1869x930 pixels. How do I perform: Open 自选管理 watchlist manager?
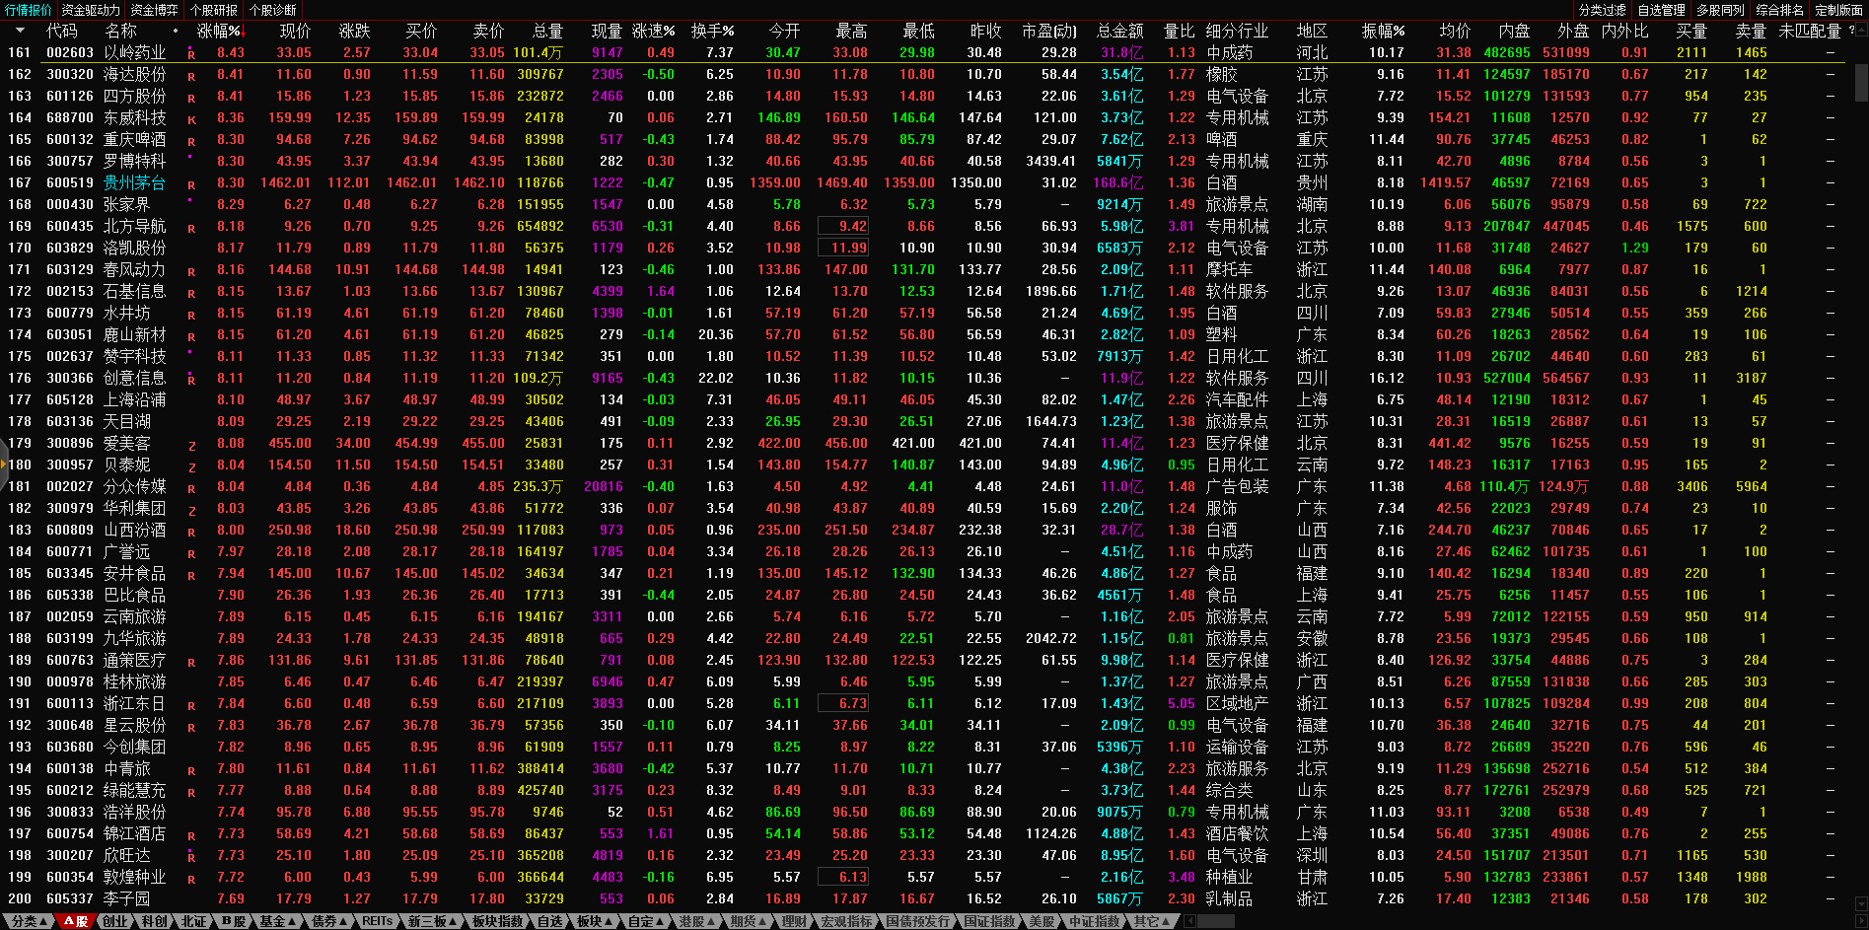(1661, 10)
